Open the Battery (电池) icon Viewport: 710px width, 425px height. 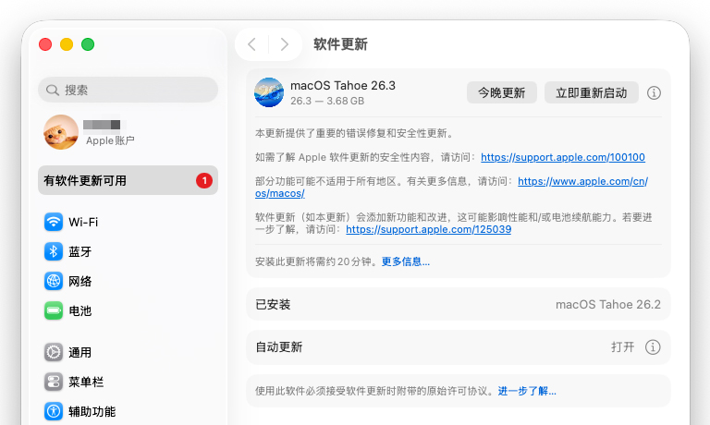point(54,310)
